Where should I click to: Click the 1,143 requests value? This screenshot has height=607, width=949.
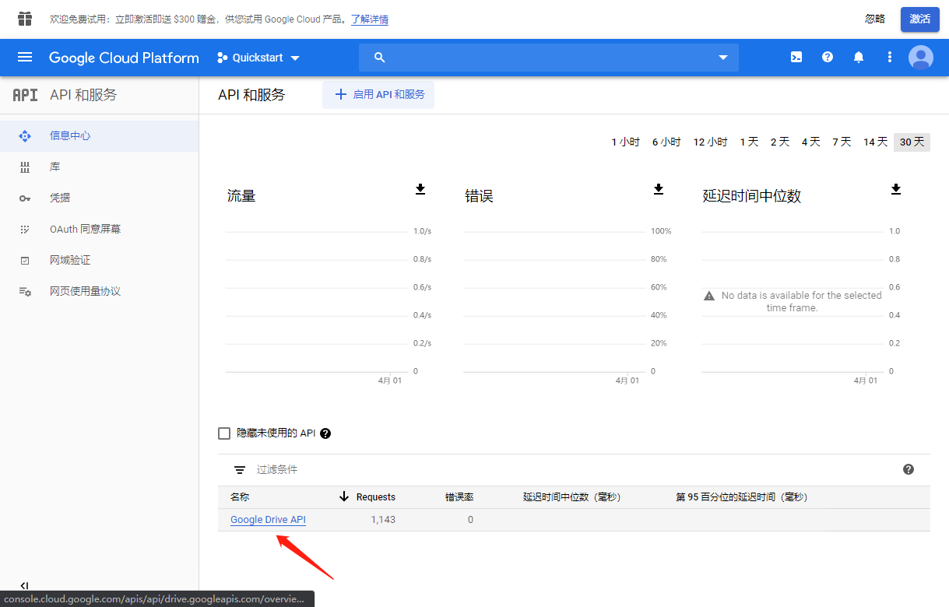coord(383,520)
